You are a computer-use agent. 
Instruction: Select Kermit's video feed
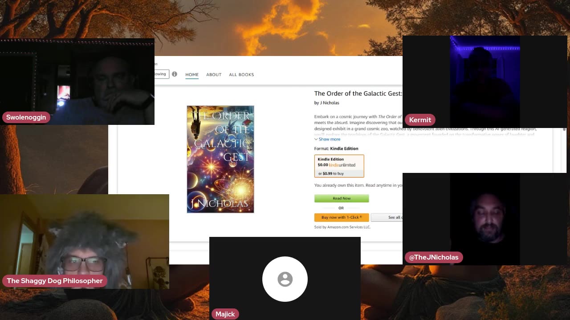pos(484,82)
